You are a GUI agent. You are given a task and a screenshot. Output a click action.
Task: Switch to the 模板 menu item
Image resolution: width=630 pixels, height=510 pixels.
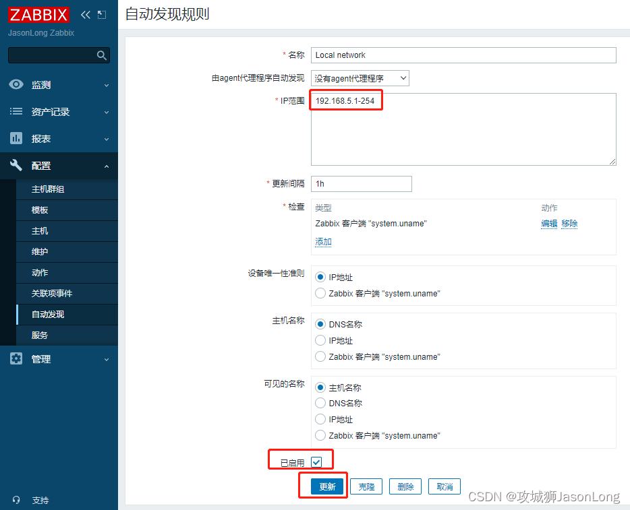(x=39, y=210)
